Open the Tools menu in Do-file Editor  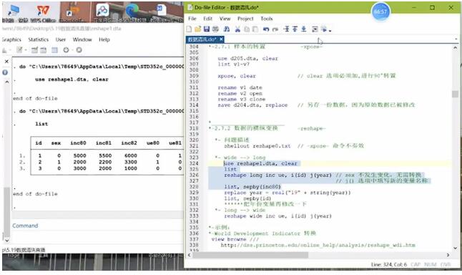coord(266,19)
